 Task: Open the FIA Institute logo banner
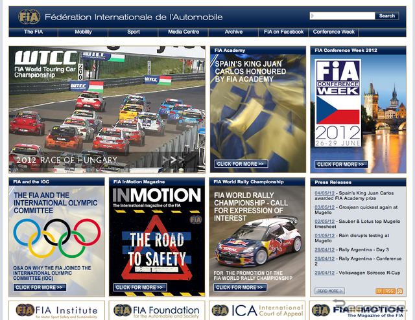pos(56,310)
